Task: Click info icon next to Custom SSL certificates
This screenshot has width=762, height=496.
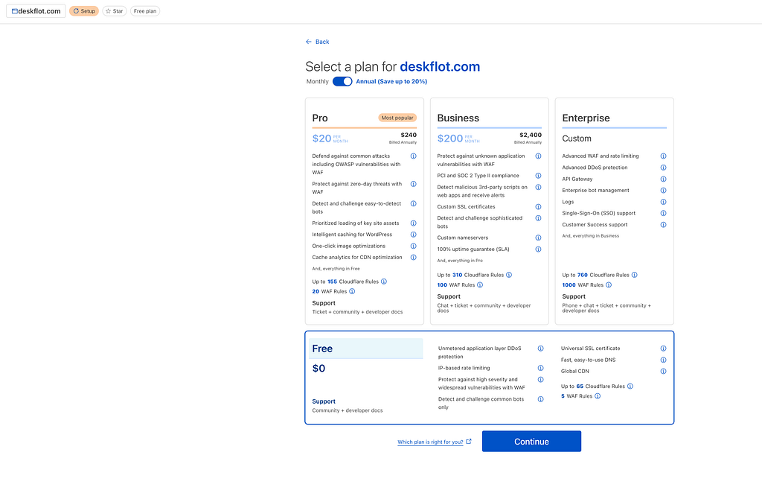Action: point(539,207)
